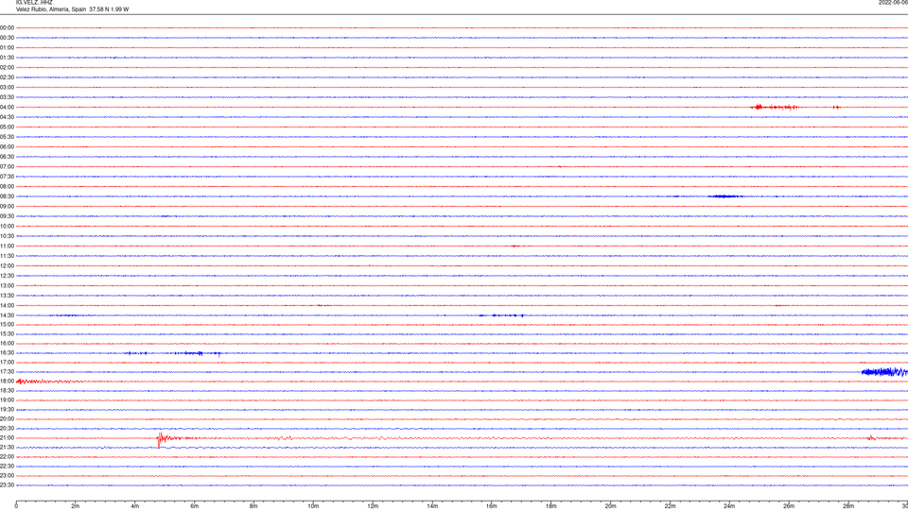Select the 10:00 row label

(8, 226)
